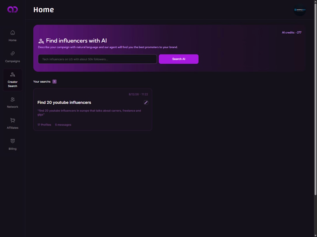Open the Network people icon
The width and height of the screenshot is (317, 237).
(12, 99)
